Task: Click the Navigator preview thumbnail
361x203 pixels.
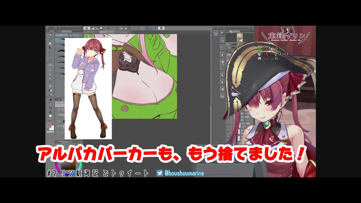Action: 240,38
